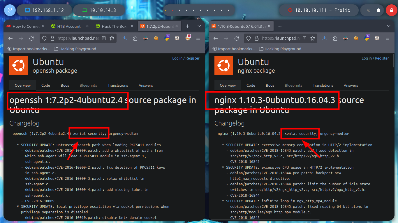
Task: Toggle reader view in the openssh window
Action: (104, 38)
